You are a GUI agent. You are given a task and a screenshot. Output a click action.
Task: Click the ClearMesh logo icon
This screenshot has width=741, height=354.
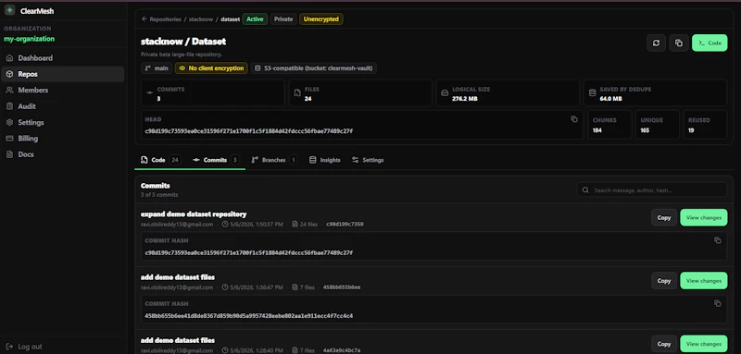[9, 10]
